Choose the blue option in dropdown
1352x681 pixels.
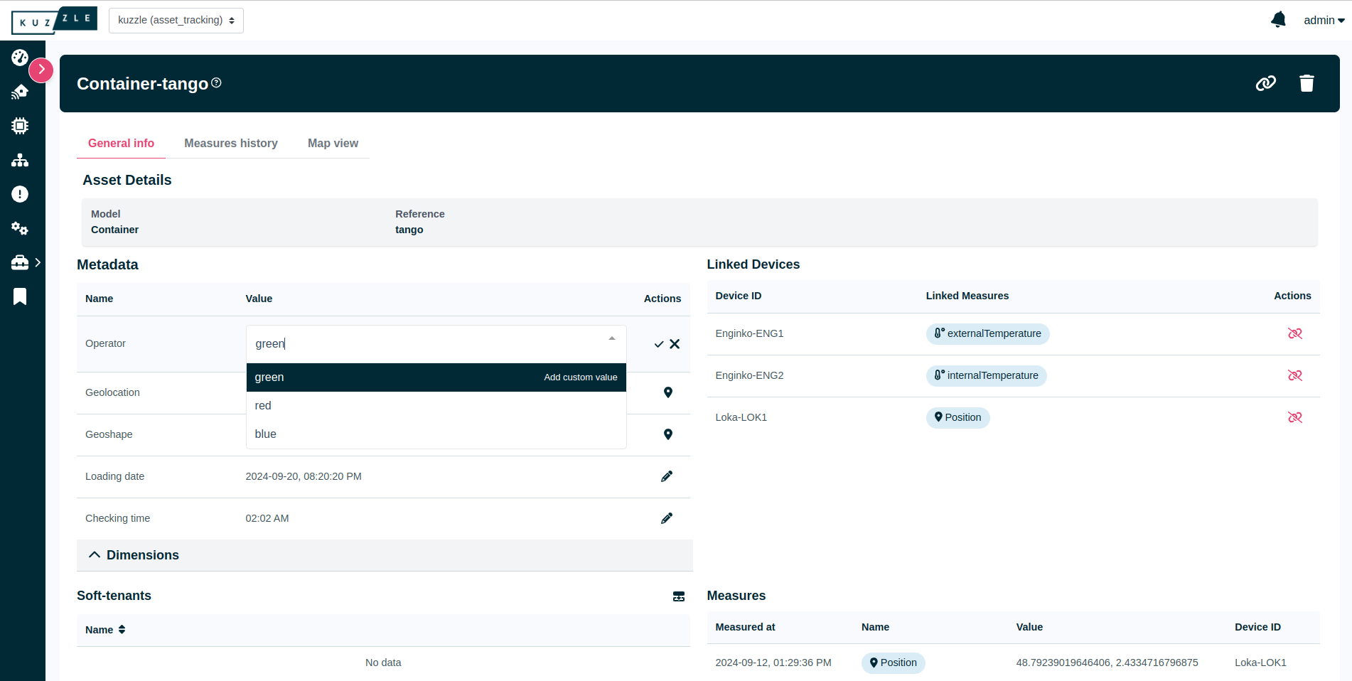click(266, 434)
